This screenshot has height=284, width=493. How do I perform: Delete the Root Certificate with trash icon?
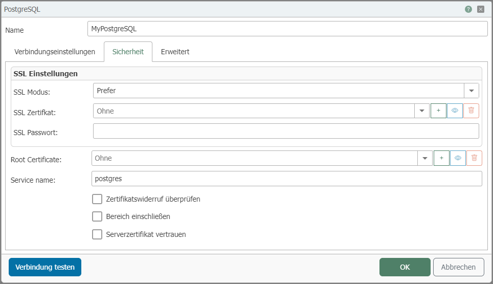click(x=474, y=158)
